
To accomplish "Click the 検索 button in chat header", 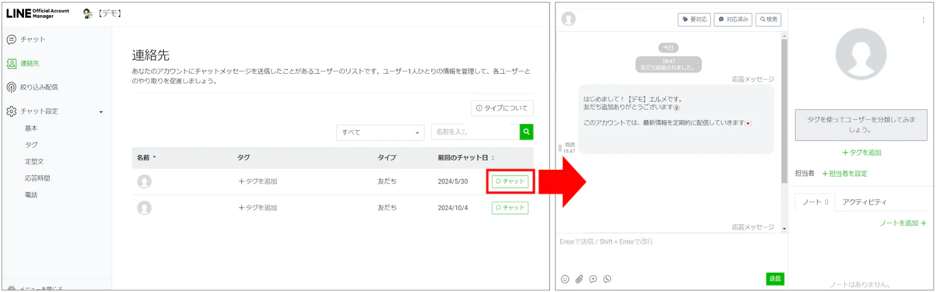I will pos(769,19).
